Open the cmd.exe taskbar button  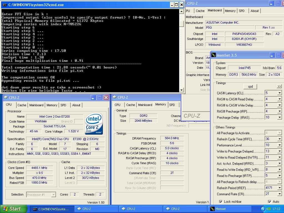tap(51, 209)
